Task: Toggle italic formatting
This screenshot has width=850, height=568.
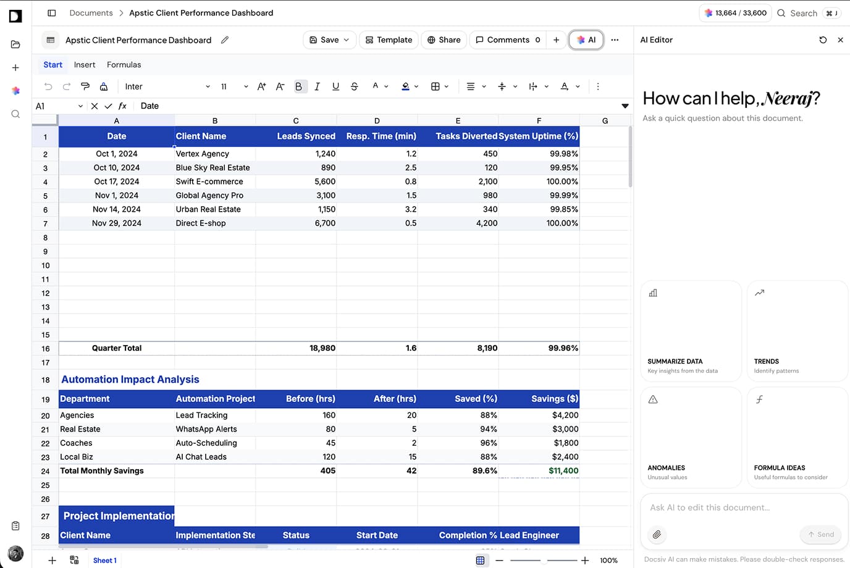Action: (x=317, y=86)
